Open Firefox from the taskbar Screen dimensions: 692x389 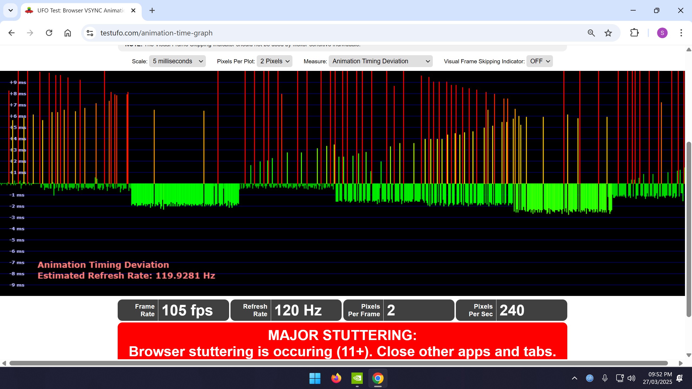[x=336, y=378]
